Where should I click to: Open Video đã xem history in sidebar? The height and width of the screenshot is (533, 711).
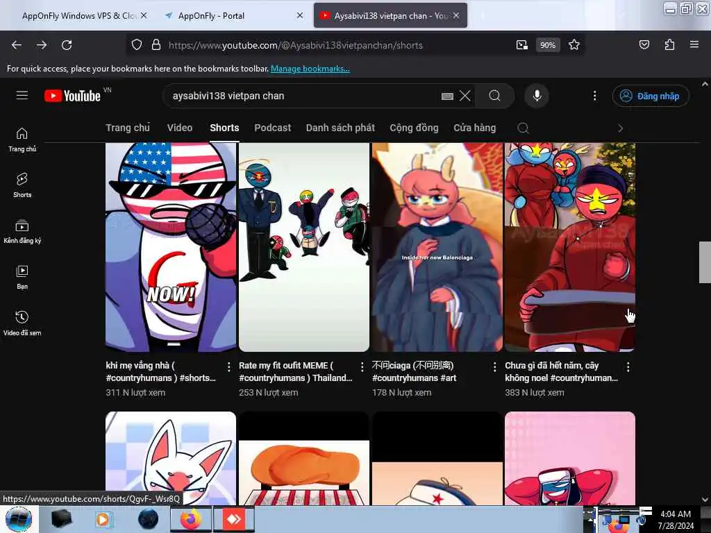tap(22, 323)
